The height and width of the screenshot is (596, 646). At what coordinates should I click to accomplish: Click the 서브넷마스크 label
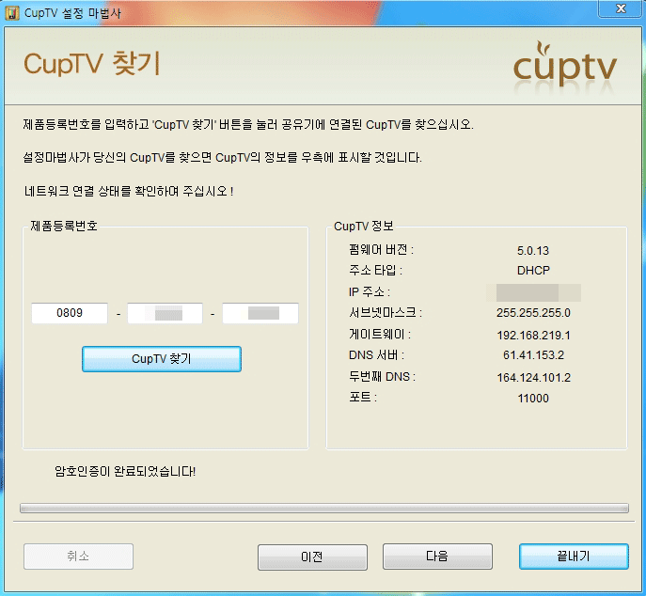tap(386, 313)
